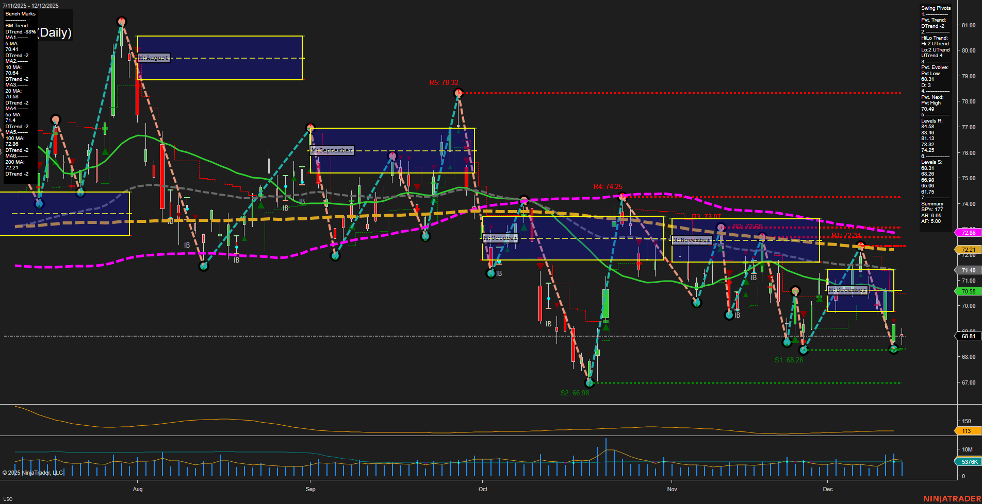Collapse the M:November region box label
The height and width of the screenshot is (504, 982).
692,240
